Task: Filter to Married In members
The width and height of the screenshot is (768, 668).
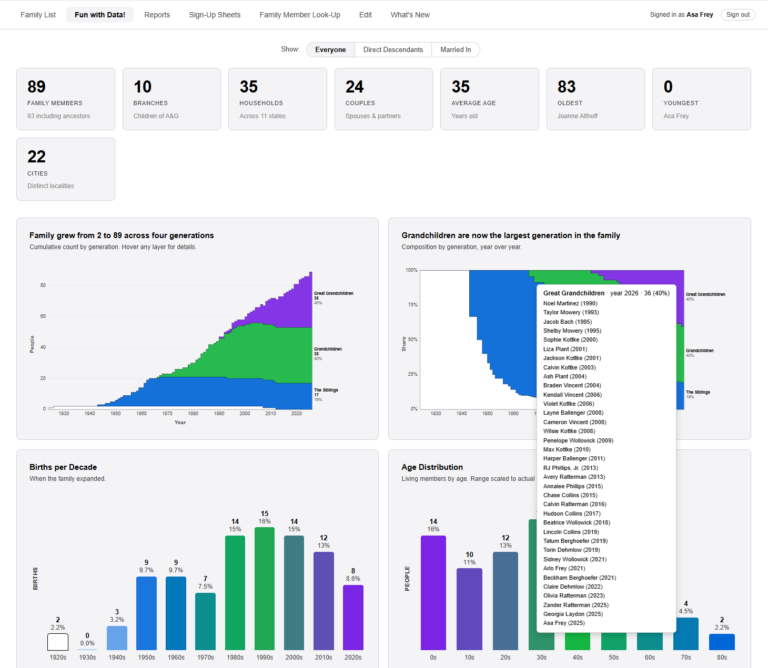Action: point(456,49)
